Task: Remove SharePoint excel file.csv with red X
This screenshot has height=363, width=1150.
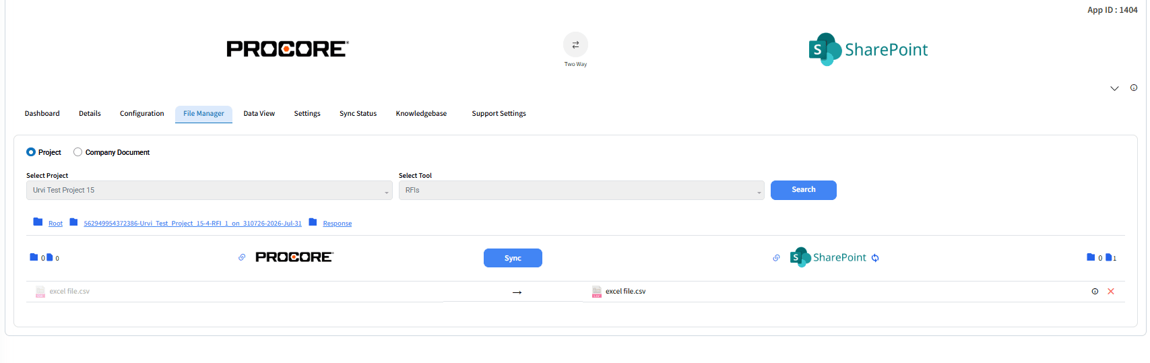Action: (x=1111, y=292)
